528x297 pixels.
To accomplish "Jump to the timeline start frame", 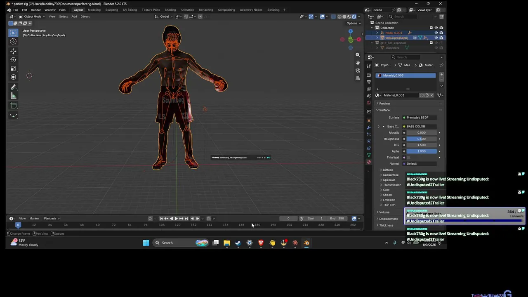I will (161, 219).
